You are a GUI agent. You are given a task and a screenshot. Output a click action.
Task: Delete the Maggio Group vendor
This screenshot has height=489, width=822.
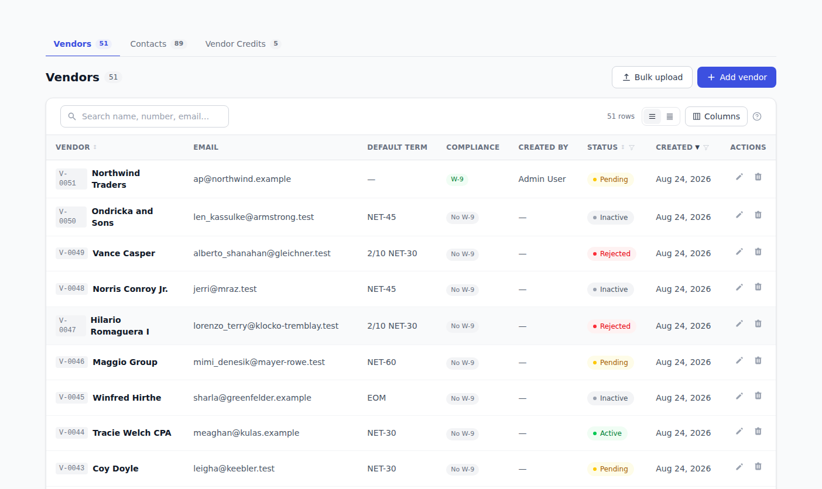point(758,360)
